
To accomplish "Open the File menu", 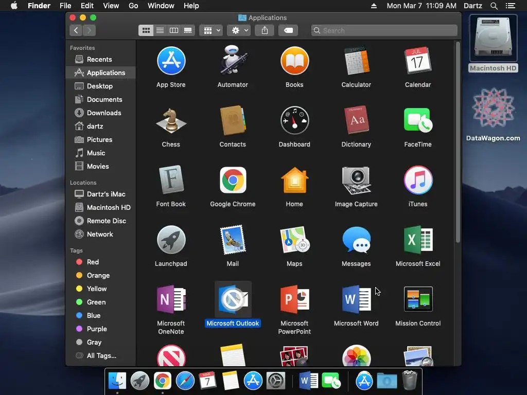I will [65, 6].
